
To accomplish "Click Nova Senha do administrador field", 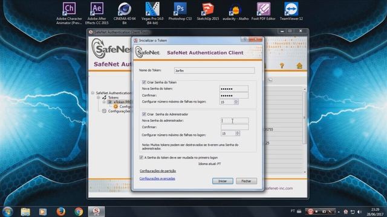I will pos(235,121).
